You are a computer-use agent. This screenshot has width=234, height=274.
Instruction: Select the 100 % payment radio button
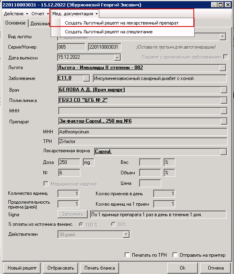click(x=81, y=224)
